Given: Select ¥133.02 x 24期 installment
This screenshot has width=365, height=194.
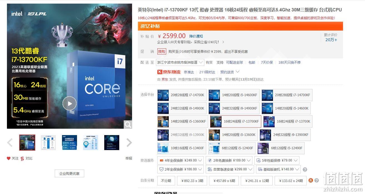Looking at the screenshot, I should (x=290, y=181).
